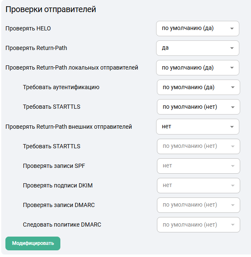Image resolution: width=251 pixels, height=257 pixels.
Task: Click the 'Проверять Return-Path внешних отправителей' label
Action: 69,126
